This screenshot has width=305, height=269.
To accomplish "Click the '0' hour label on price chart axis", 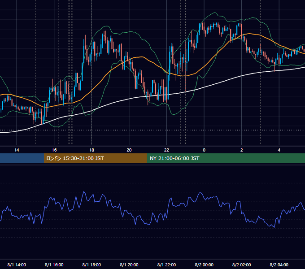I will click(x=204, y=150).
